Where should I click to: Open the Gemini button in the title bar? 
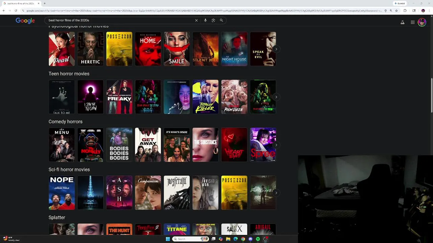pos(400,3)
